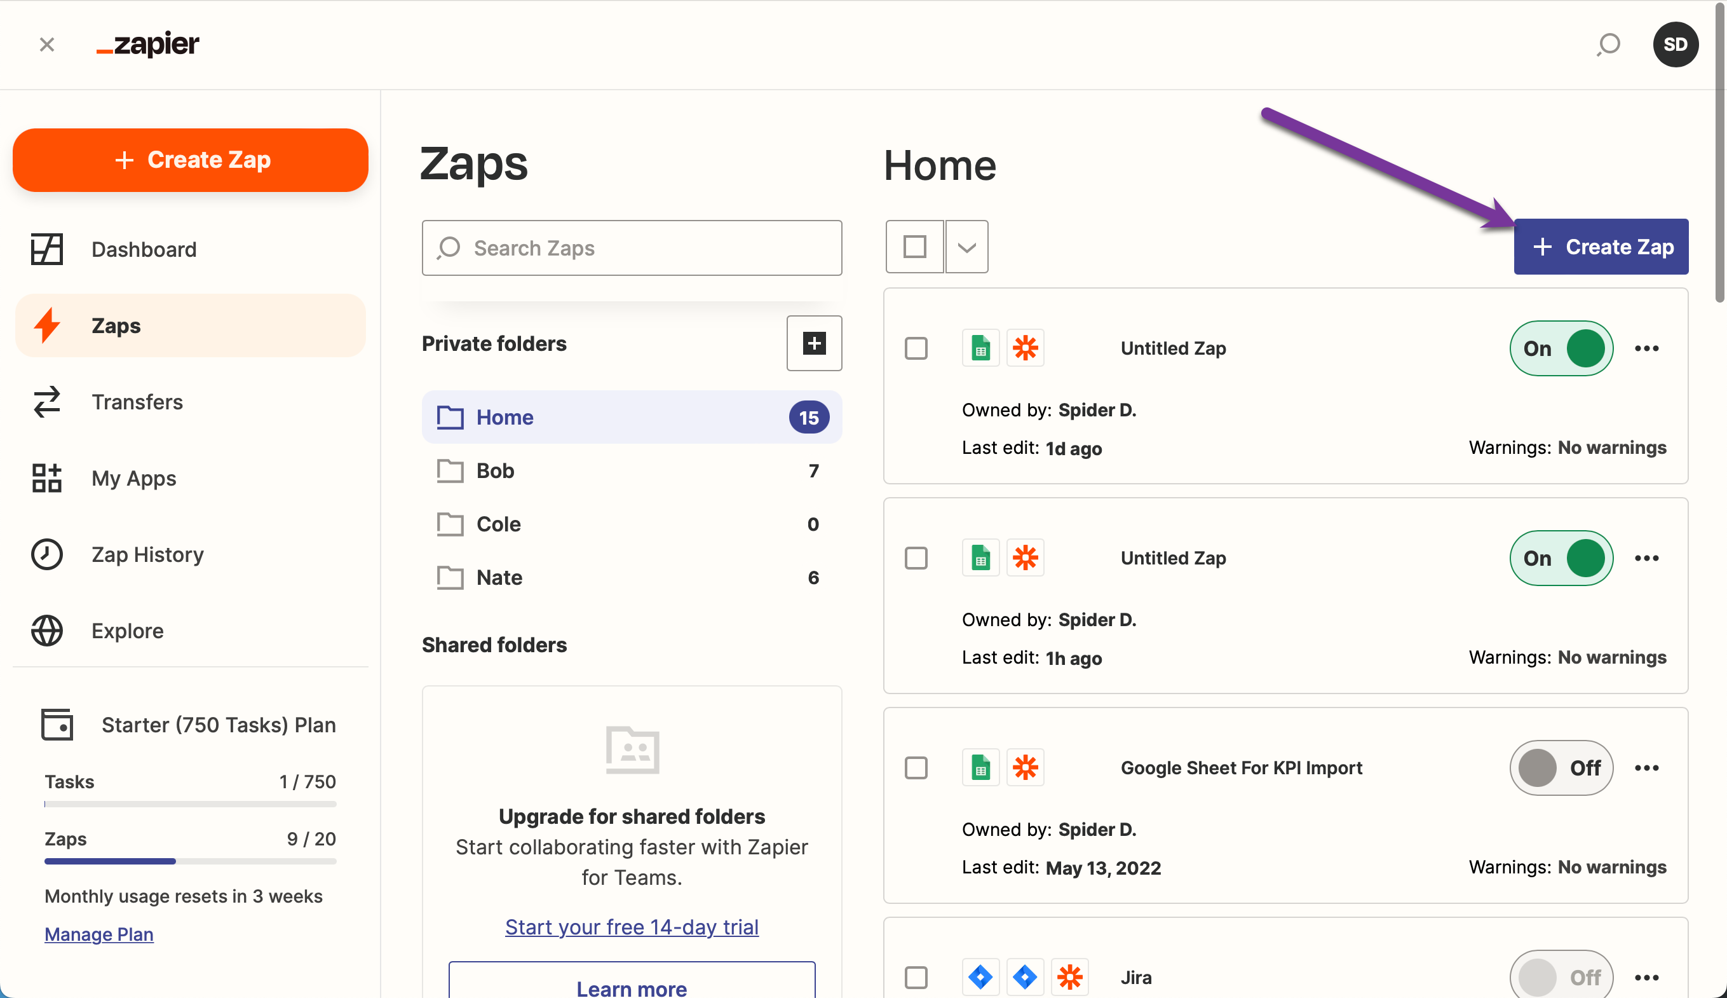This screenshot has height=998, width=1727.
Task: Select the Home folder
Action: pos(632,417)
